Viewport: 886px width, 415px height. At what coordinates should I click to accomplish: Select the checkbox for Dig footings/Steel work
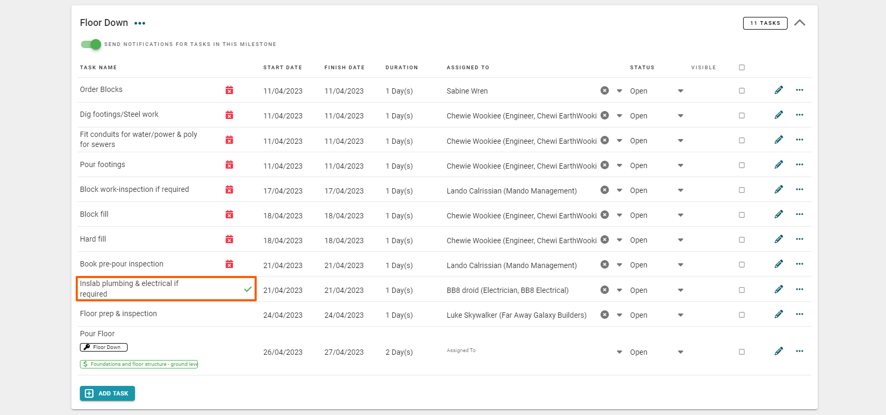[x=742, y=116]
